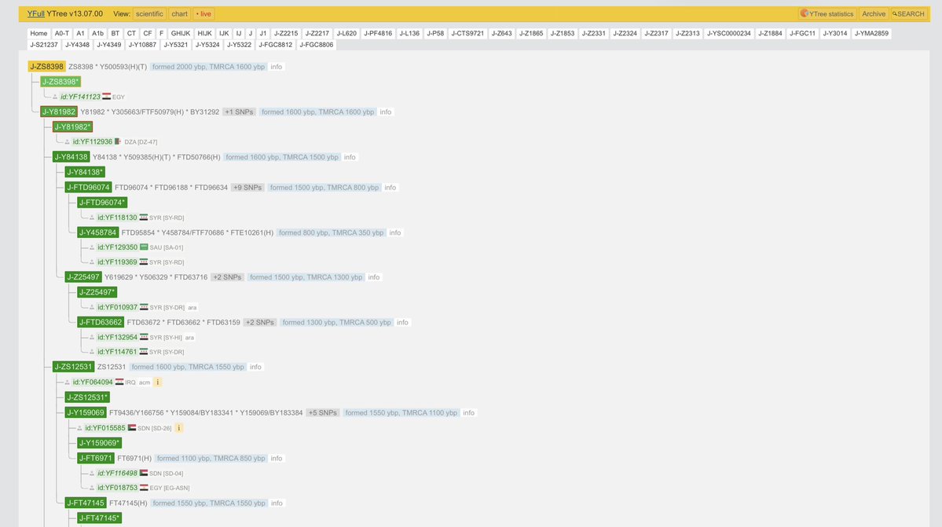This screenshot has height=527, width=942.
Task: Open the J-Y84138 branch node
Action: tap(71, 156)
